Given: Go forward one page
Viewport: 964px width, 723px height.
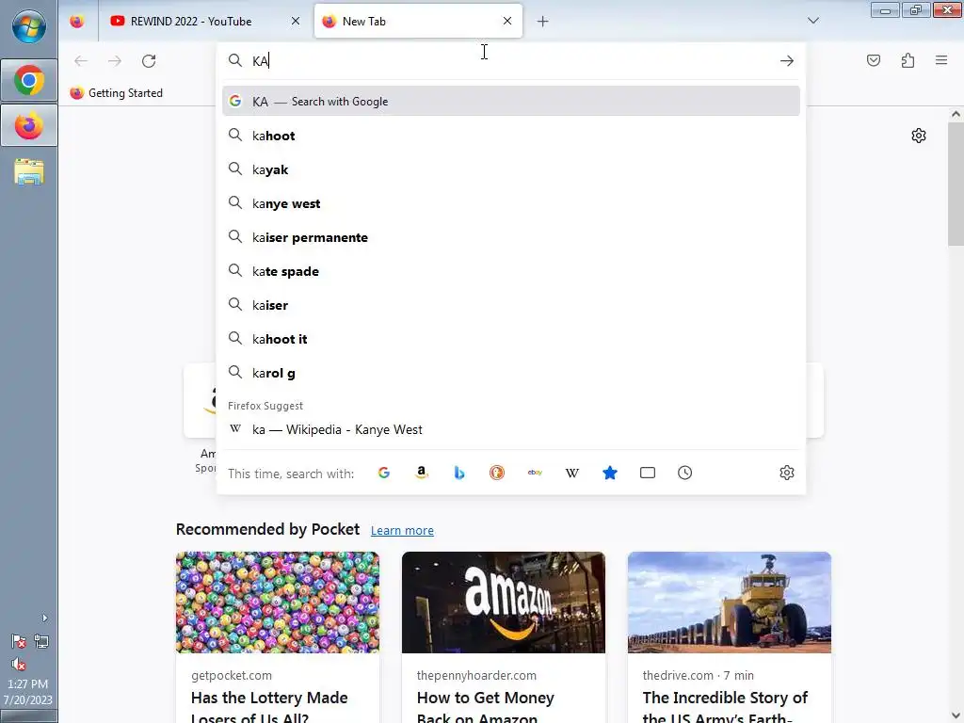Looking at the screenshot, I should click(114, 61).
